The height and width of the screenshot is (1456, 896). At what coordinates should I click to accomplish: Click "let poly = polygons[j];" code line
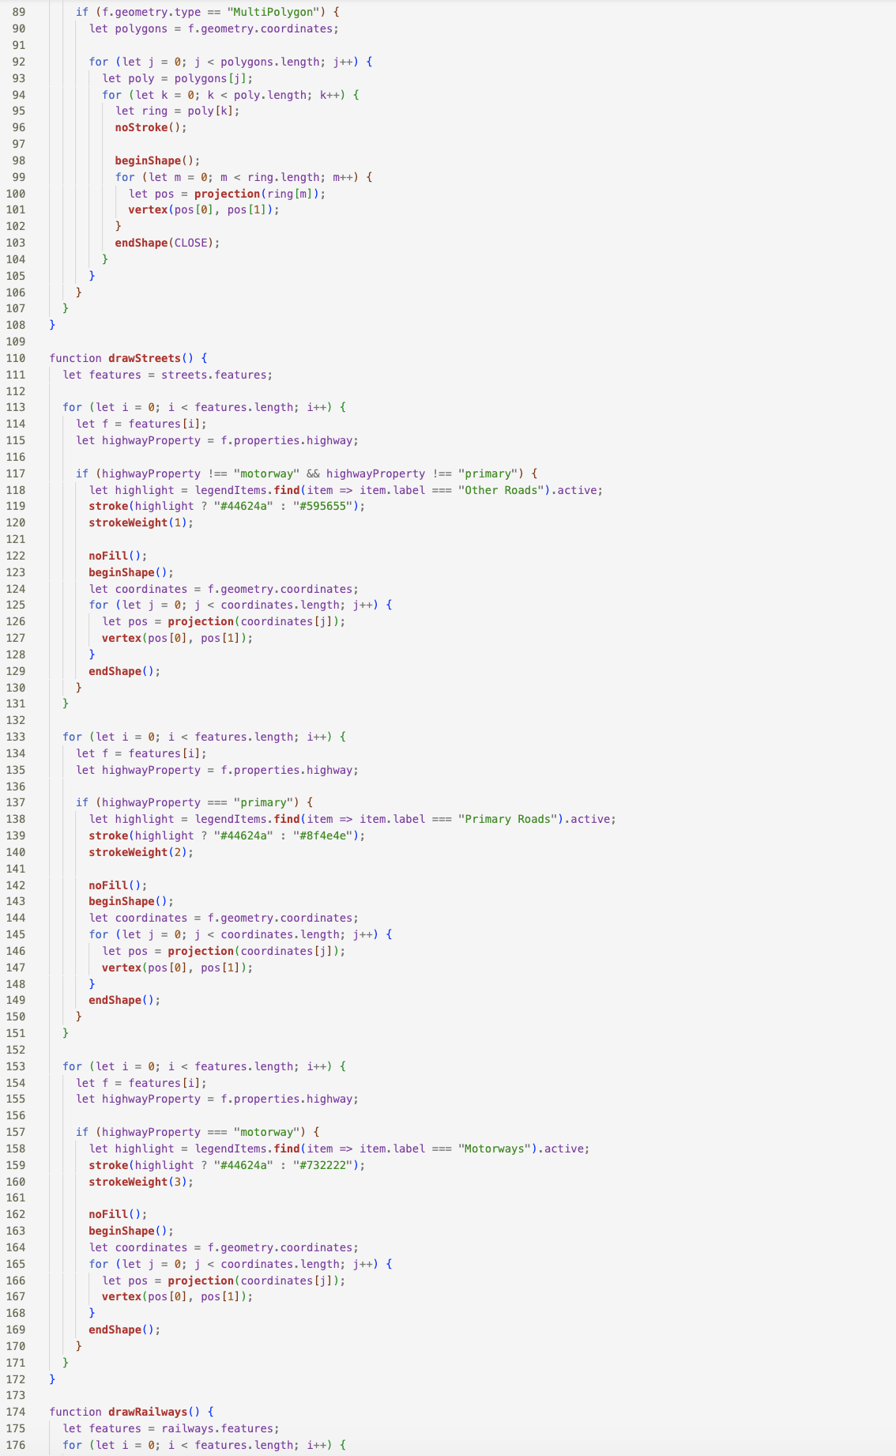pyautogui.click(x=178, y=78)
